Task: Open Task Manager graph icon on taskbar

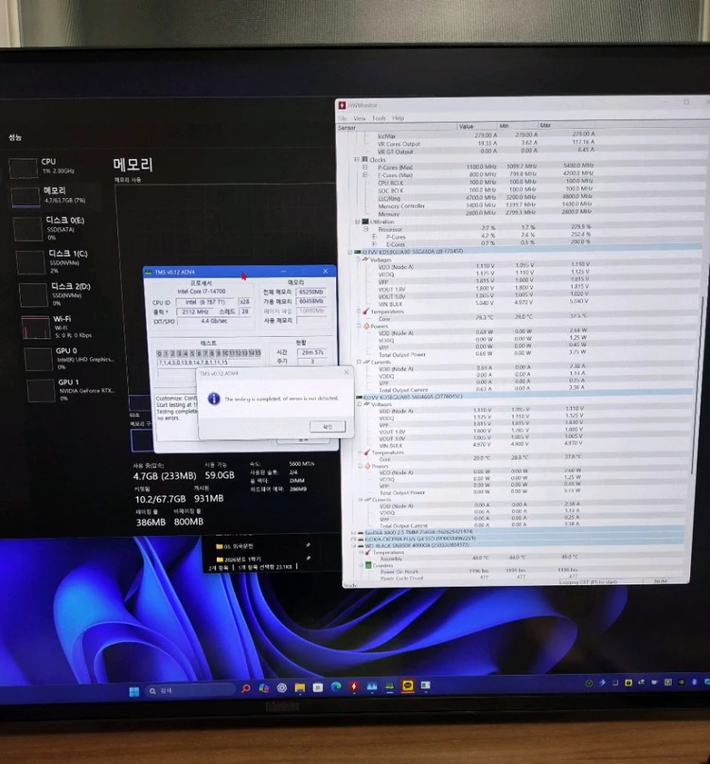Action: tap(372, 686)
